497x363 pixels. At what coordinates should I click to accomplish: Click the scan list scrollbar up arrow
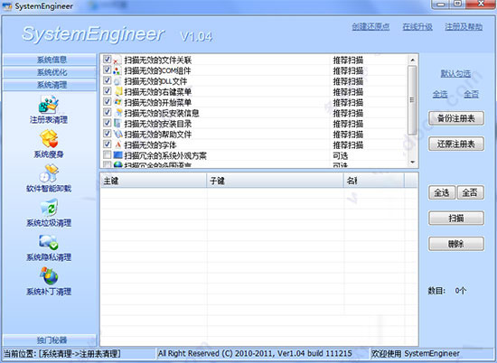click(412, 60)
